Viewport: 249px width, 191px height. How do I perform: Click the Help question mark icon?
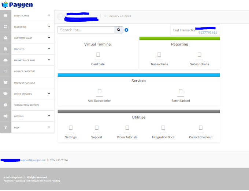point(5,127)
